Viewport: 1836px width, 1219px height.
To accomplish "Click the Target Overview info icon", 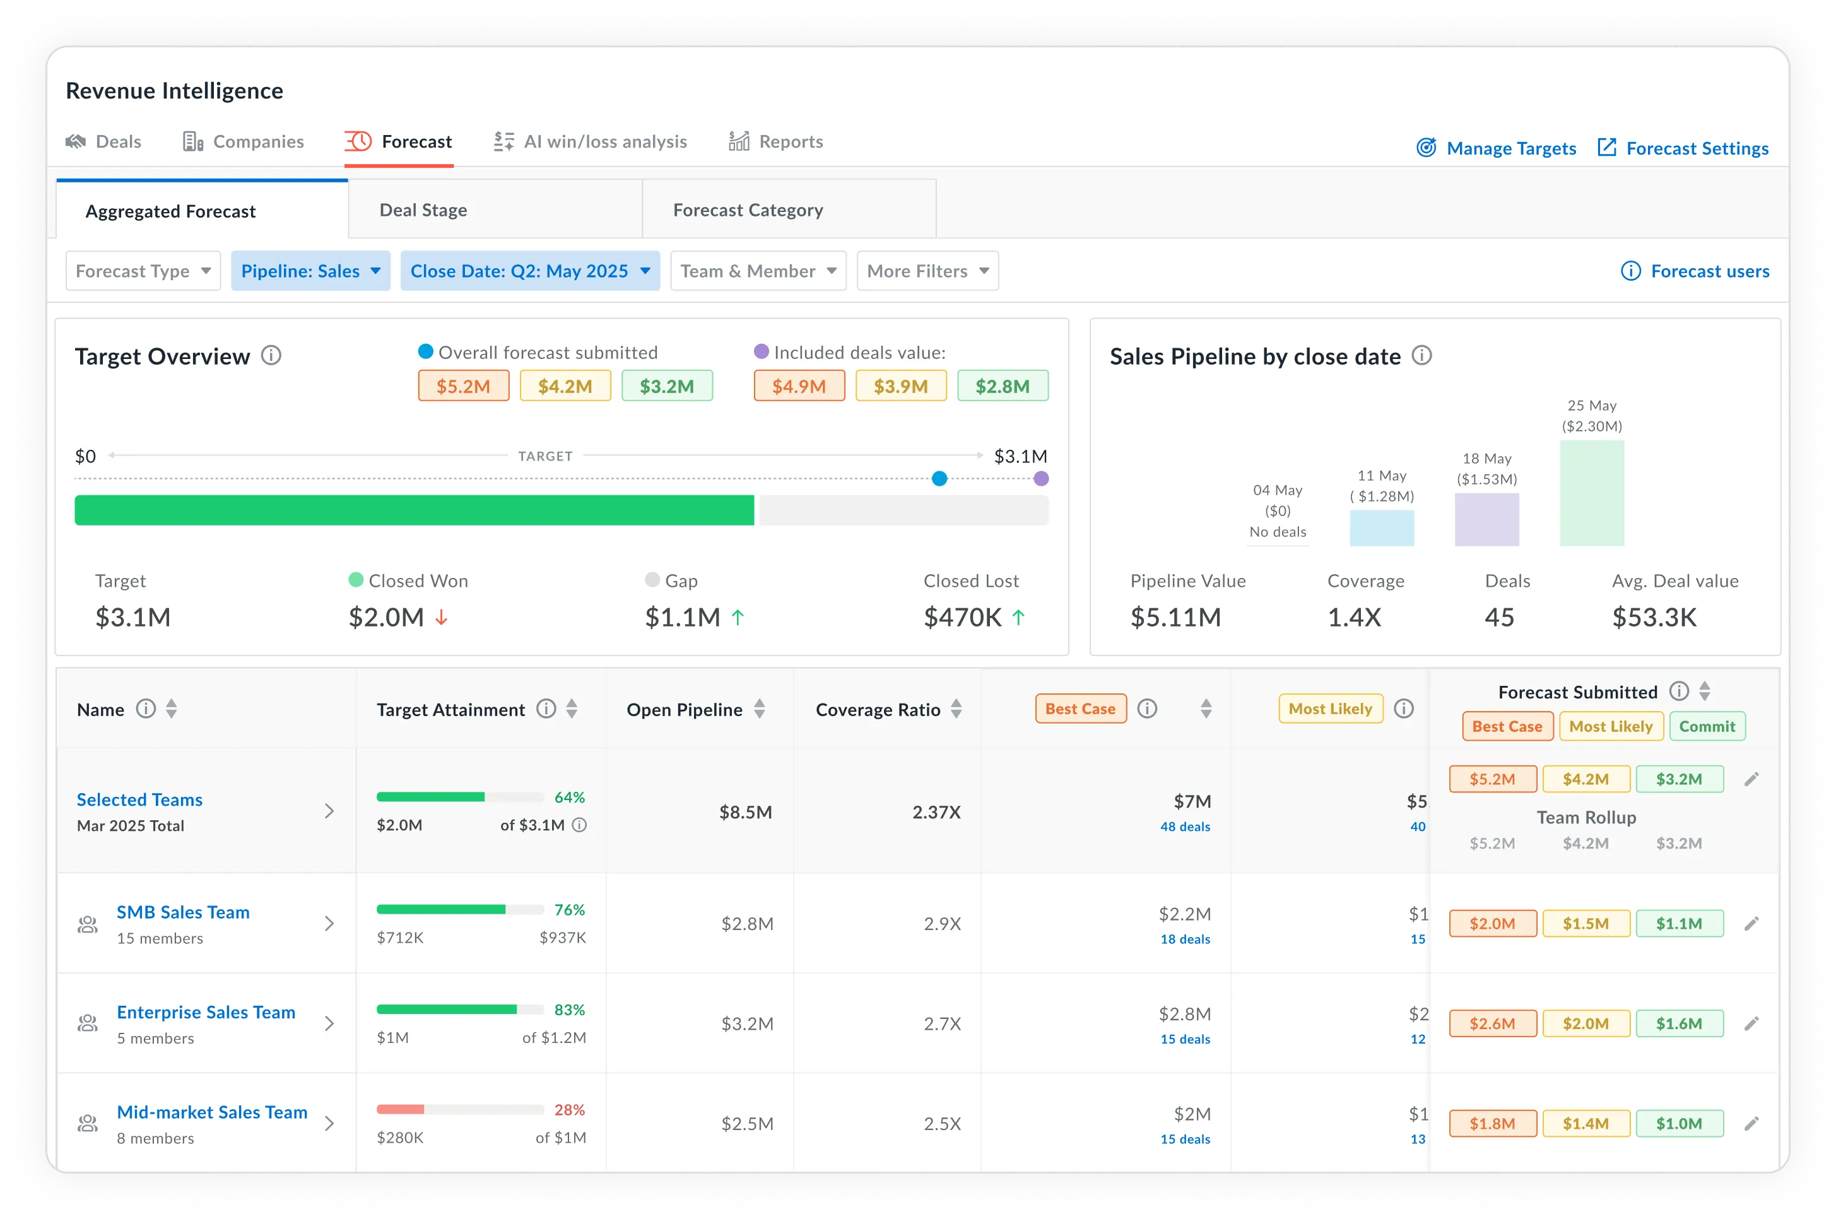I will click(272, 356).
